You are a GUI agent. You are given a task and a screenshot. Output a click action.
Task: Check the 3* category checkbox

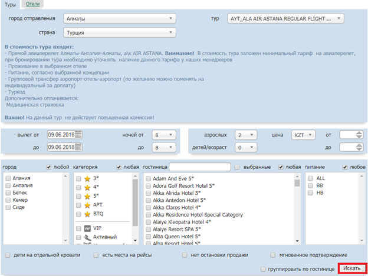click(x=78, y=179)
